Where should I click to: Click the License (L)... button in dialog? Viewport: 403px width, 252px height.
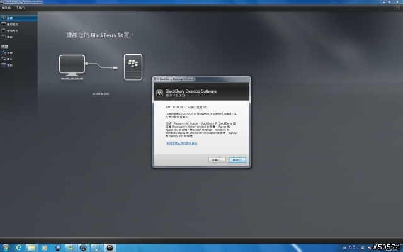point(217,160)
